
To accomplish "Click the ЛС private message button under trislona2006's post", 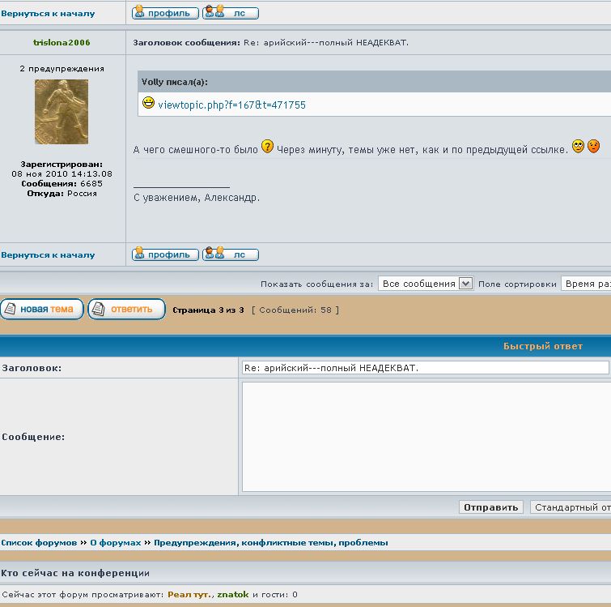I will pos(231,254).
